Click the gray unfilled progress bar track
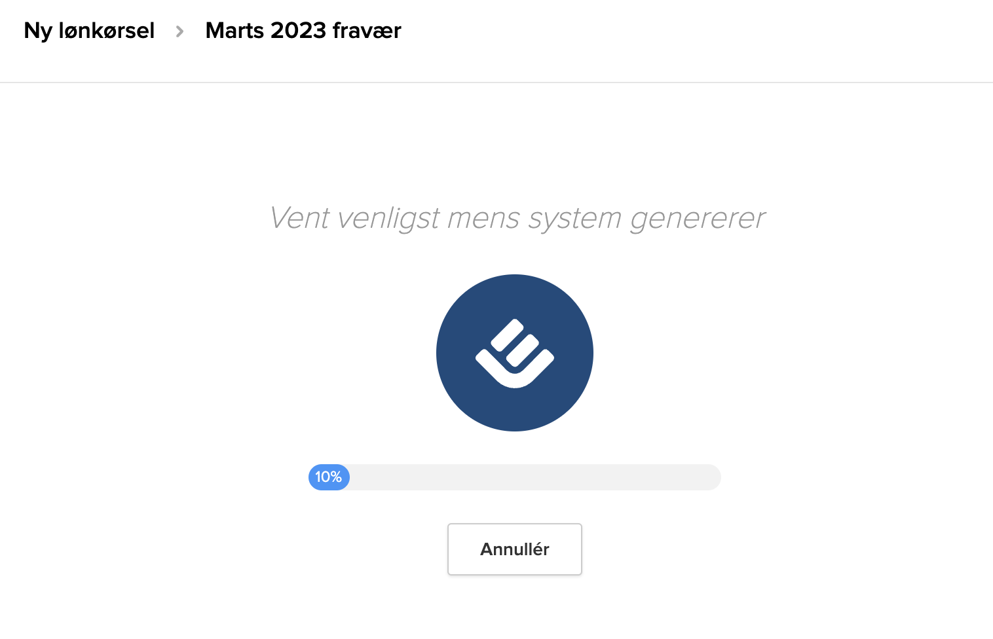 point(535,477)
